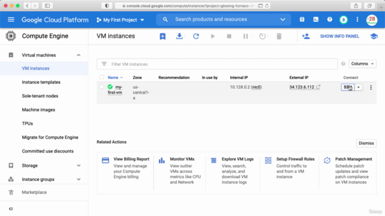The height and width of the screenshot is (216, 385).
Task: Dismiss the Related Actions section
Action: click(366, 143)
